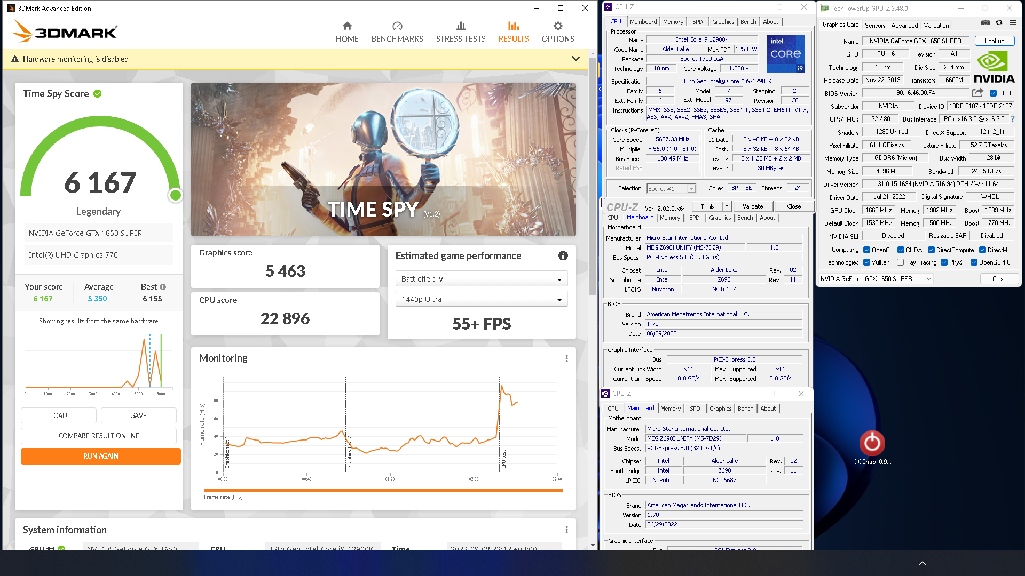Toggle CUDA checkbox in GPU-Z
Screen dimensions: 1025x576
click(901, 250)
